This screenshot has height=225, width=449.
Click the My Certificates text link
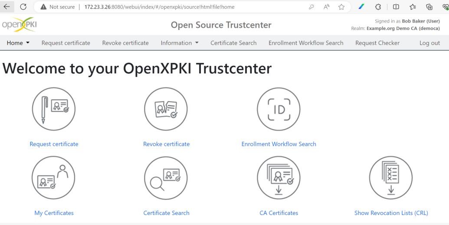[x=54, y=213]
